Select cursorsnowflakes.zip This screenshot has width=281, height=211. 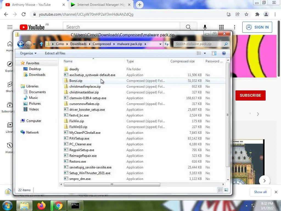pyautogui.click(x=84, y=104)
